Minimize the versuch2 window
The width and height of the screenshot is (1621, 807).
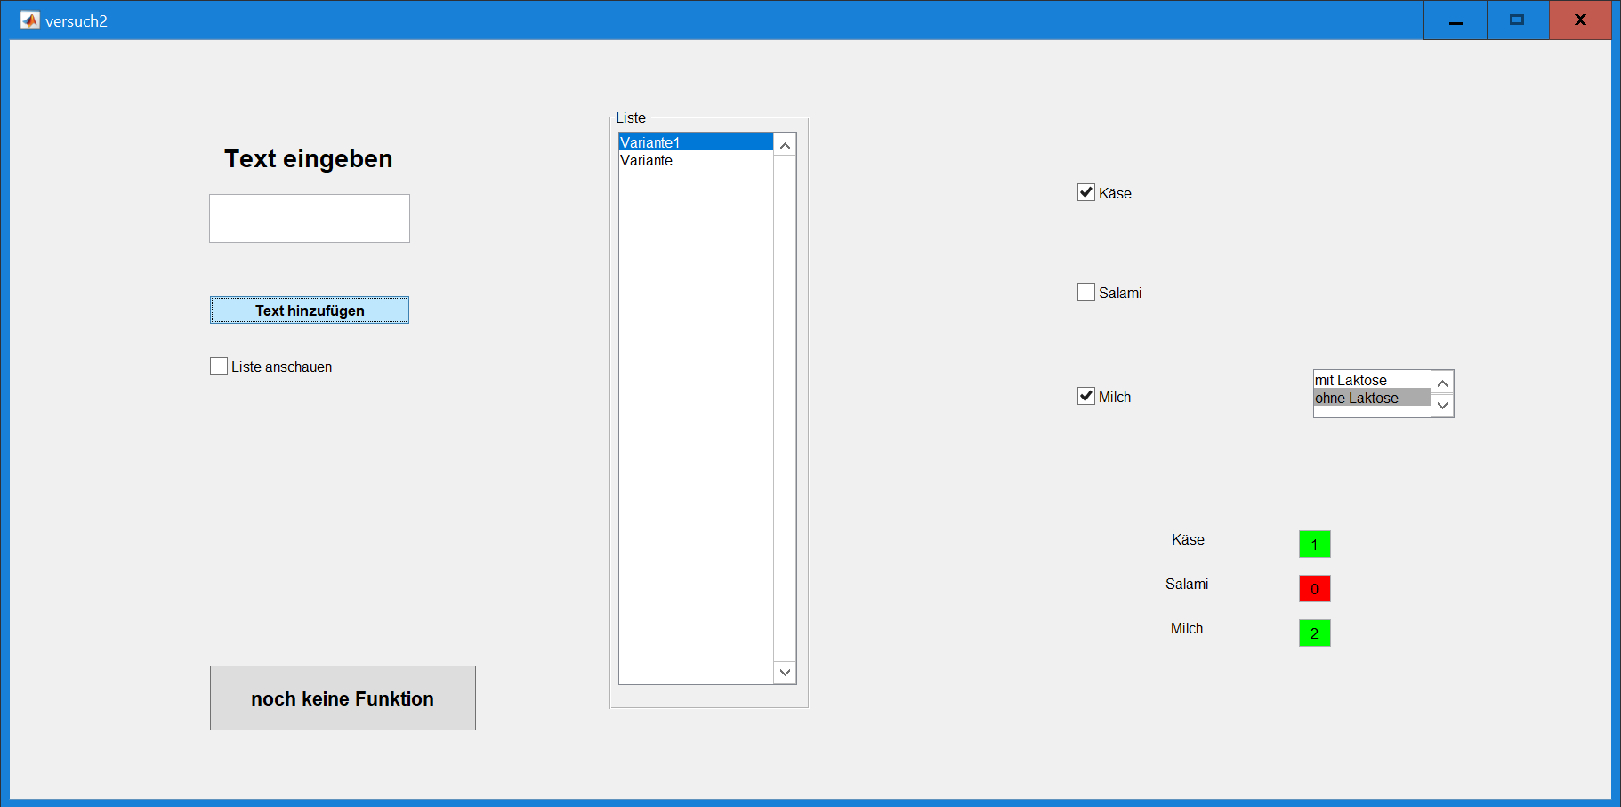1456,20
